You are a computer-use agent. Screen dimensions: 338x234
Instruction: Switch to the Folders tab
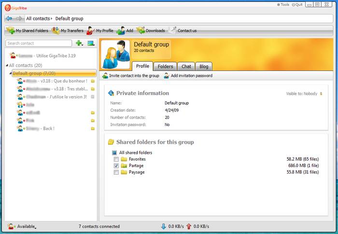pos(165,67)
